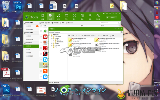
Task: Expand the StoreKit folder node
Action: point(52,44)
